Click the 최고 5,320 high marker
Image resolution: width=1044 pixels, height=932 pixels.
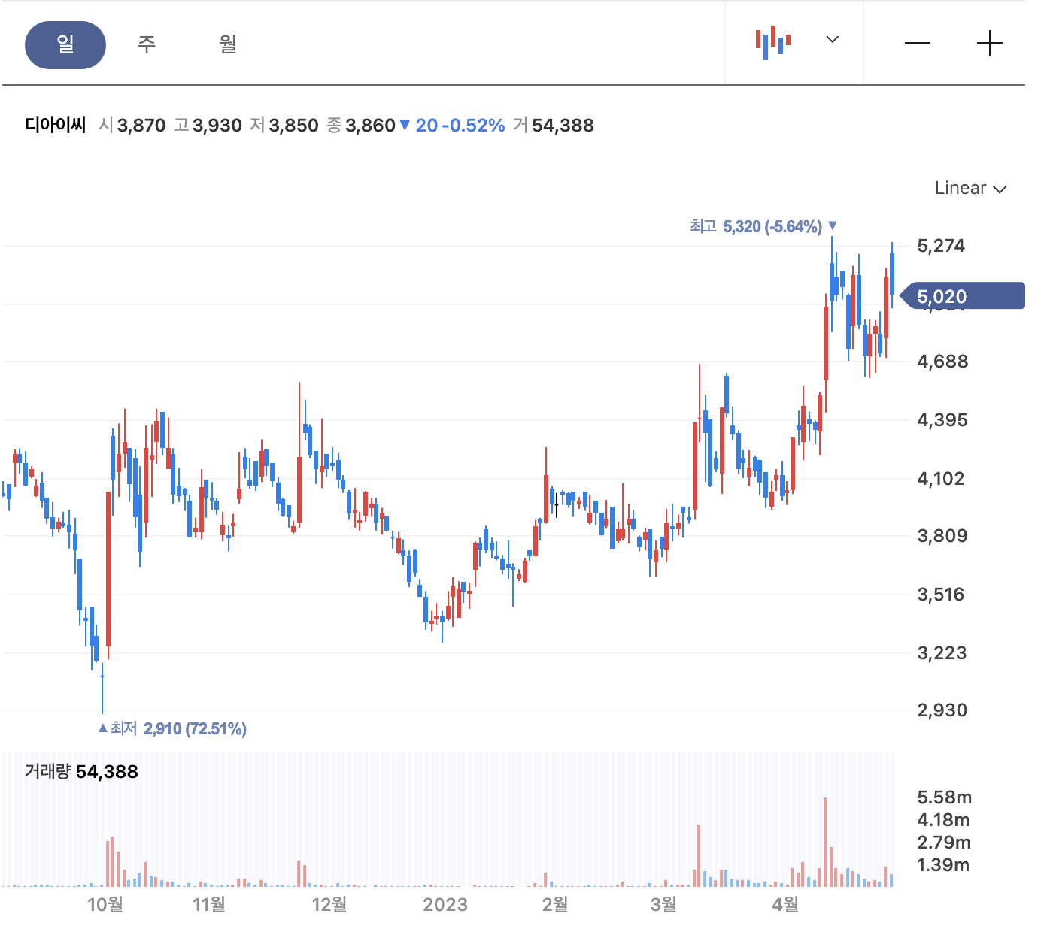point(763,226)
